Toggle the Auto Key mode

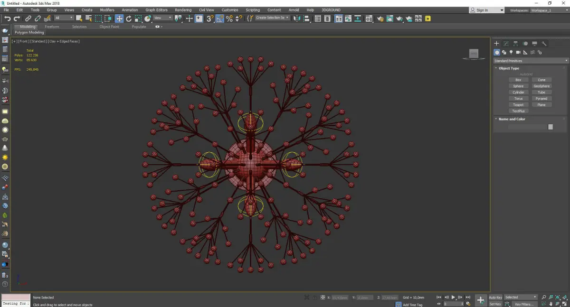tap(495, 298)
